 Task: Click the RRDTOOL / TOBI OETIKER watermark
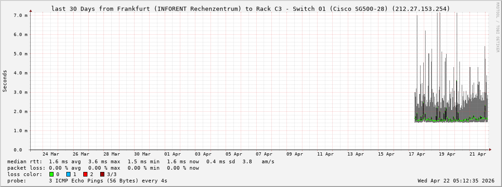[x=497, y=27]
